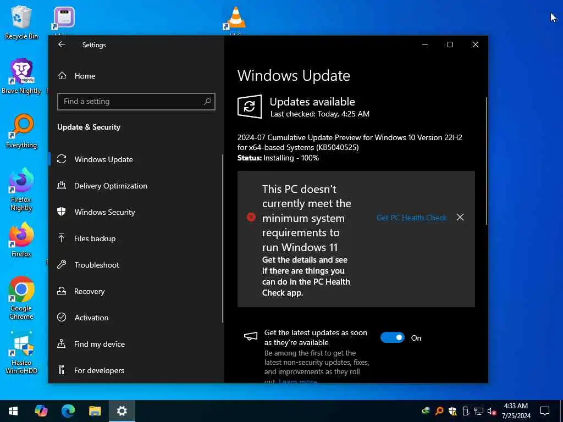
Task: Select Files backup in sidebar
Action: click(x=135, y=238)
